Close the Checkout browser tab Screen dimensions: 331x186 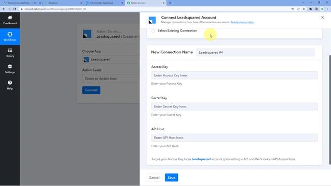point(81,3)
